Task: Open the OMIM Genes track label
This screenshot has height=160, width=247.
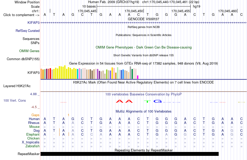Action: (x=29, y=51)
